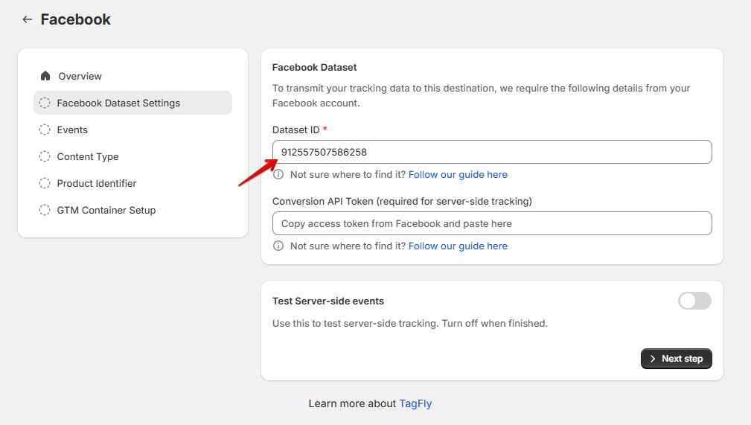Focus the Conversion API Token field
Screen dimensions: 751x425
pyautogui.click(x=491, y=223)
